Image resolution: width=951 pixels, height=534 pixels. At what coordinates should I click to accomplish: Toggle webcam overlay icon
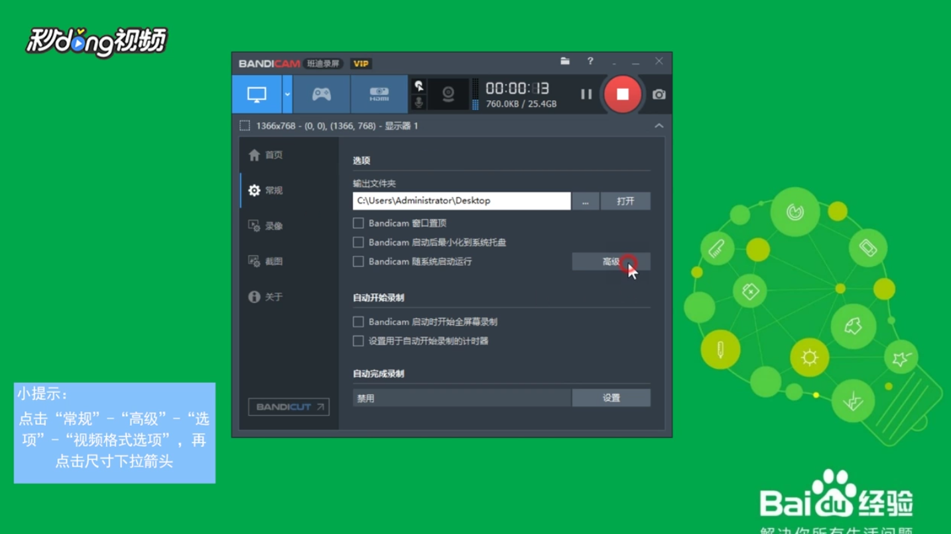448,94
